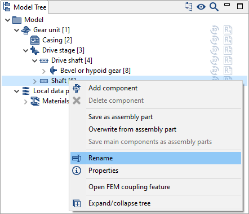This screenshot has width=249, height=214.
Task: Expand the Bevel or hypoid gear [8] node
Action: 44,71
